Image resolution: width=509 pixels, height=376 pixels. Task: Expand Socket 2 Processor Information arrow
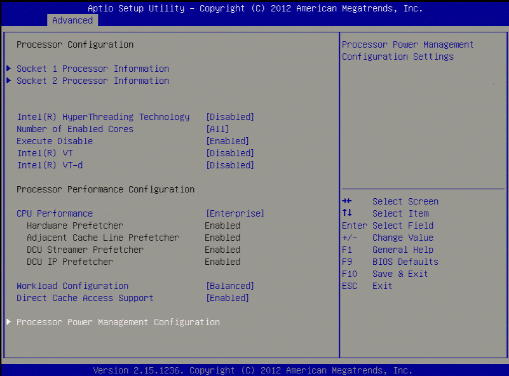click(9, 81)
